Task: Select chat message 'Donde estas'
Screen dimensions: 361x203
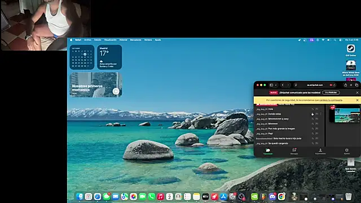Action: pyautogui.click(x=275, y=114)
